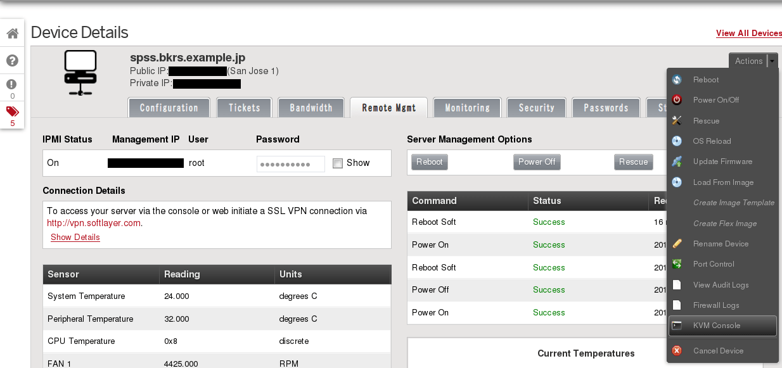Screen dimensions: 782x368
Task: Click the alert exclamation notification icon
Action: coord(12,84)
